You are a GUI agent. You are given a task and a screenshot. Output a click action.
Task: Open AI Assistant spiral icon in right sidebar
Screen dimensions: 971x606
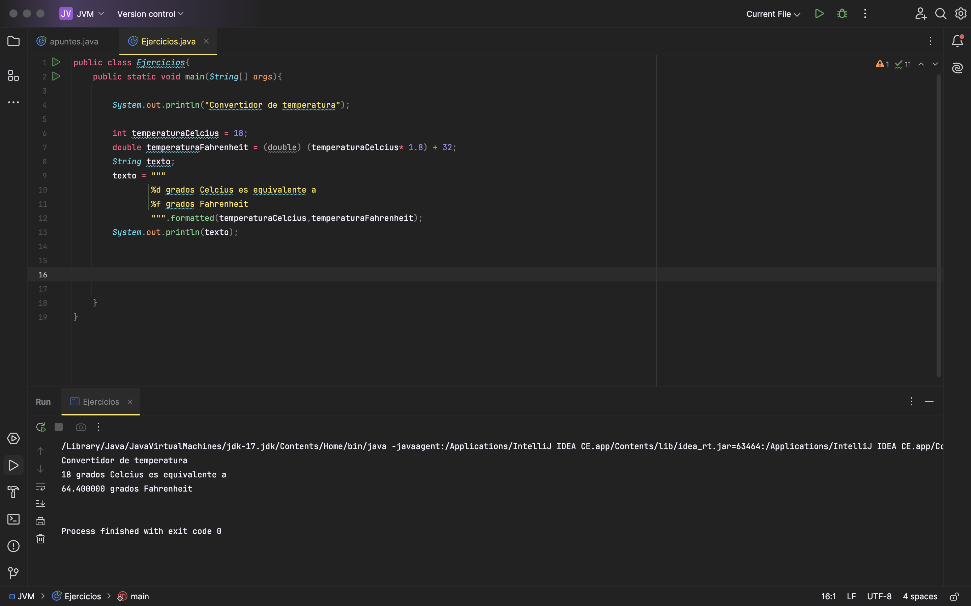click(958, 68)
